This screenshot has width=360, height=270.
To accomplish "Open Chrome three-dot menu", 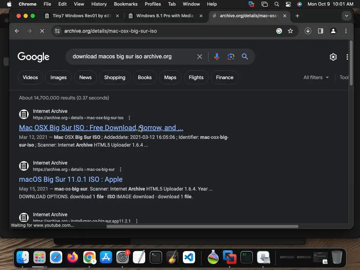I will pyautogui.click(x=346, y=31).
